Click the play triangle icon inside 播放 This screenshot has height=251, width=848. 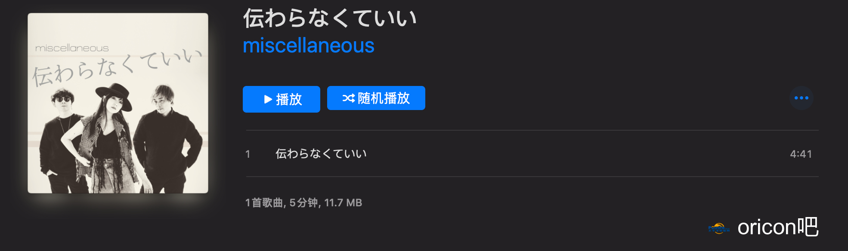coord(268,99)
